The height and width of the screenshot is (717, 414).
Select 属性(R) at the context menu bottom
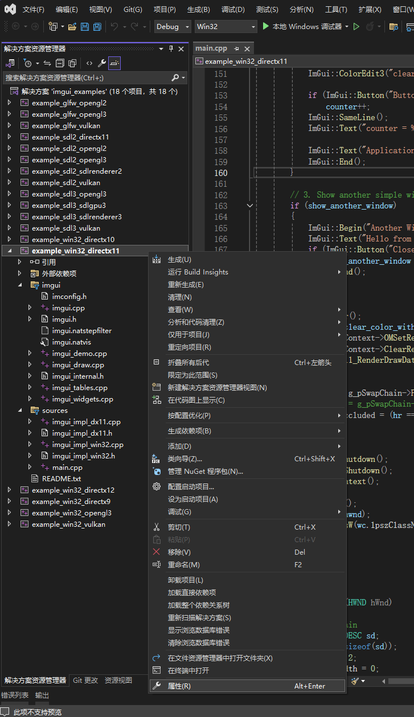click(x=248, y=686)
